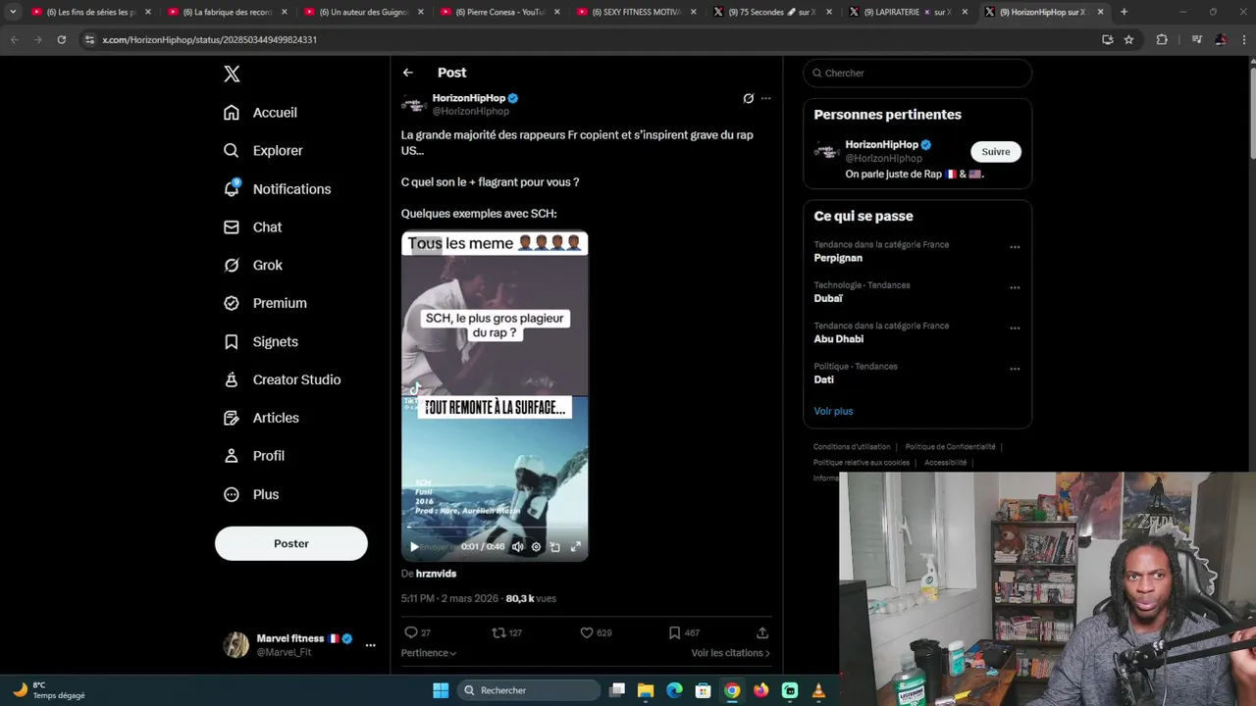Mute the video sound

(518, 547)
